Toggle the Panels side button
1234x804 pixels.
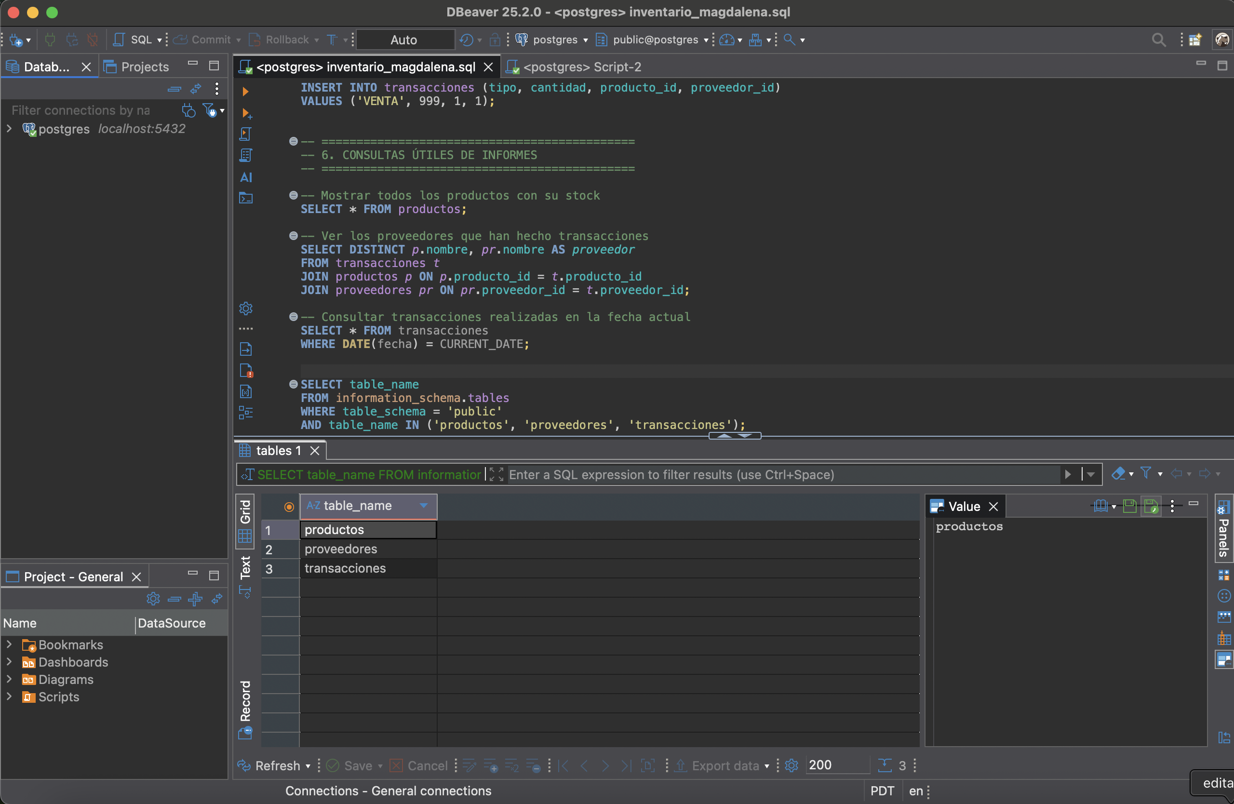pyautogui.click(x=1223, y=529)
